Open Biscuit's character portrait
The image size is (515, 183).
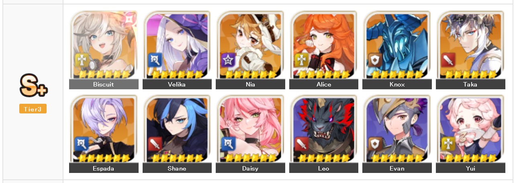104,45
